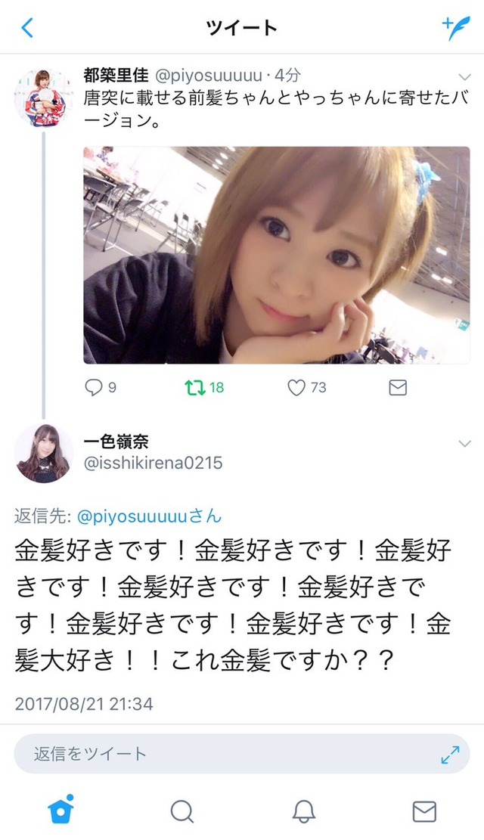Expand options chevron on 都築里佳's tweet
This screenshot has height=840, width=484.
[464, 77]
